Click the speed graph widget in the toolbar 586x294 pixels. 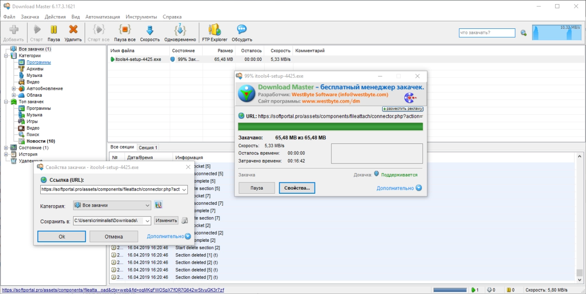[557, 33]
